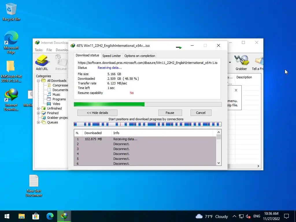
Task: Click the File size 5.166 GB value
Action: pyautogui.click(x=114, y=74)
